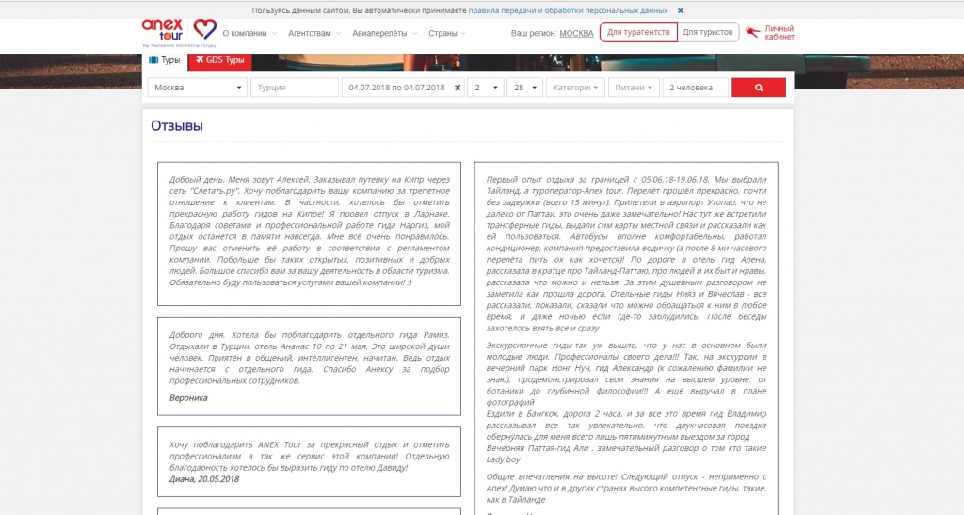Change region by clicking МОСКВА
Screen dimensions: 964x515
(x=576, y=33)
